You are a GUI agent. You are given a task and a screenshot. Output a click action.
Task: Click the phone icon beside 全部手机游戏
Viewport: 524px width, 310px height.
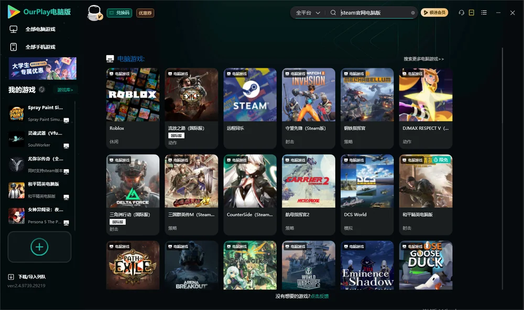[x=14, y=47]
